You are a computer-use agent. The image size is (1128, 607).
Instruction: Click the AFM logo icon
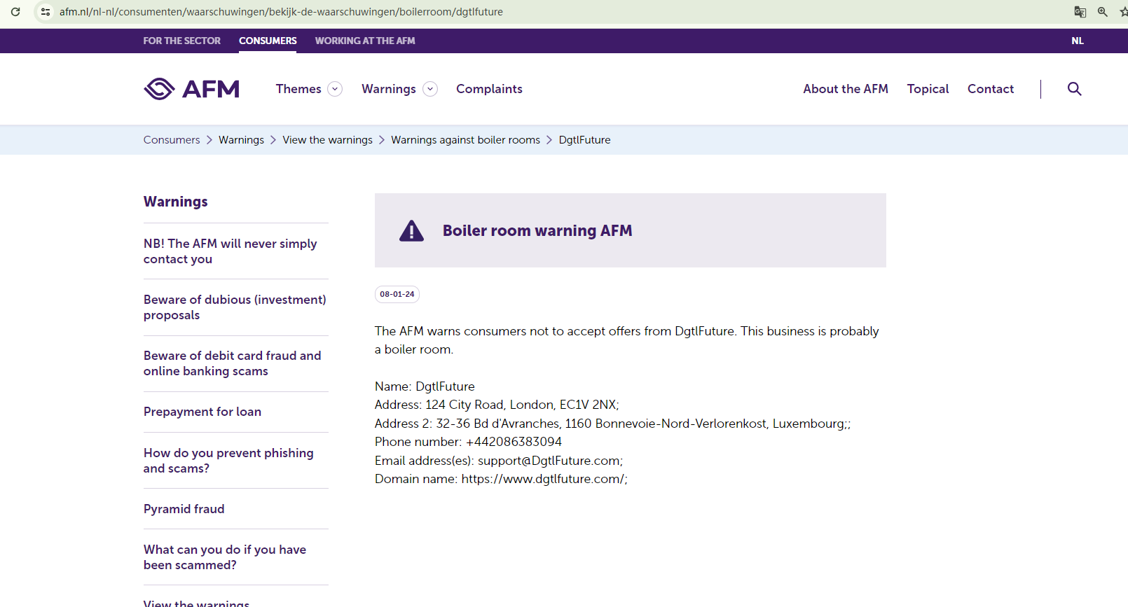(160, 89)
